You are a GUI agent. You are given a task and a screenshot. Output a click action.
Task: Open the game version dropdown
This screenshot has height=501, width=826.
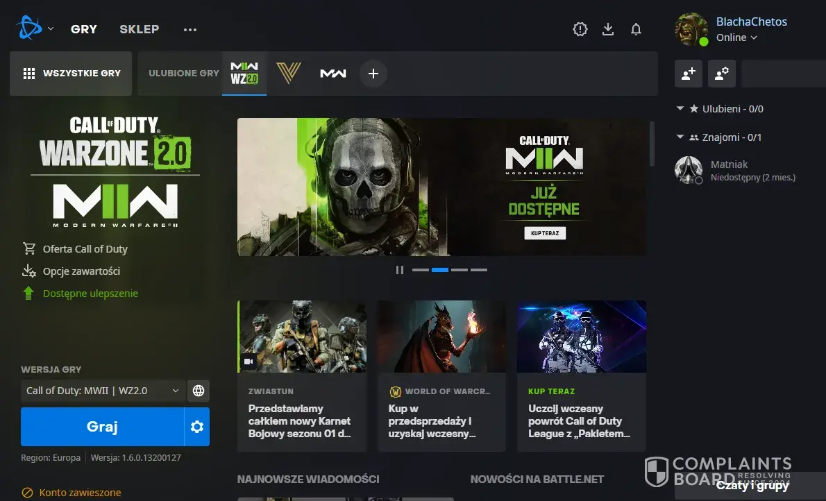click(x=103, y=391)
